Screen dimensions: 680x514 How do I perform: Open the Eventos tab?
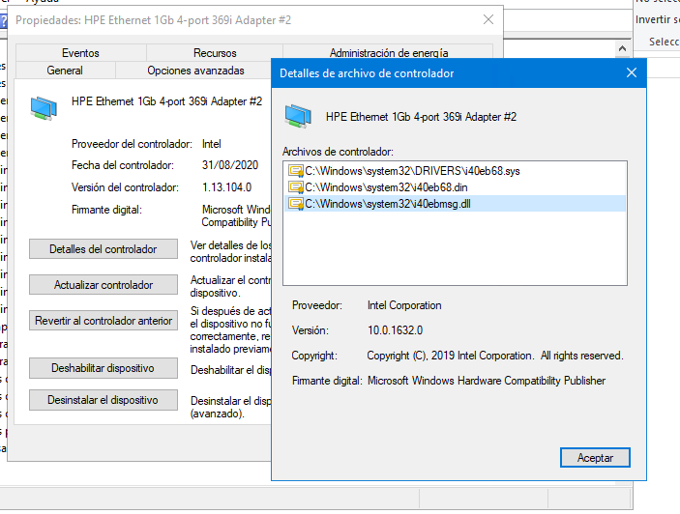click(80, 53)
